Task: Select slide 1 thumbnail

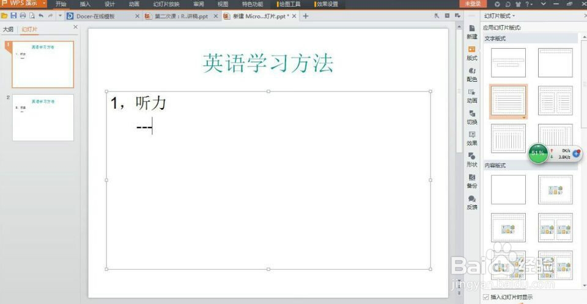Action: point(43,64)
